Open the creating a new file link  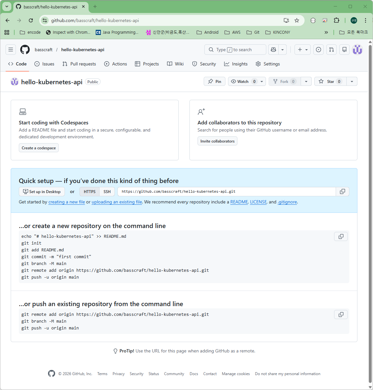click(66, 202)
